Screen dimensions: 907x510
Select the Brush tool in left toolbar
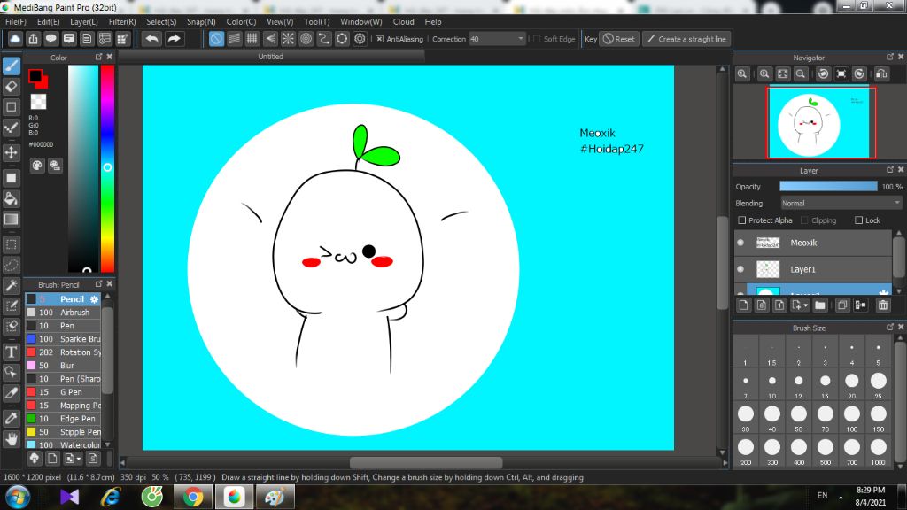pyautogui.click(x=12, y=66)
